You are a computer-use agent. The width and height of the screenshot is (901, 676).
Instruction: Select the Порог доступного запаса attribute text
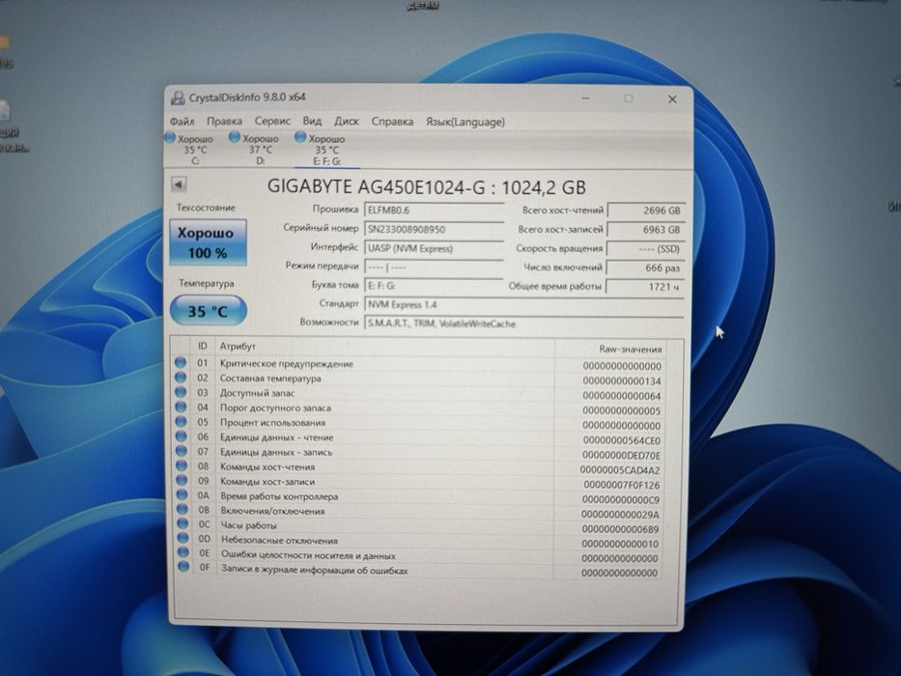pyautogui.click(x=276, y=408)
